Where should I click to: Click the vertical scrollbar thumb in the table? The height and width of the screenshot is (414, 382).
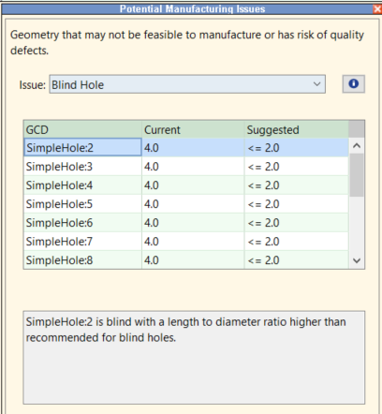(357, 175)
